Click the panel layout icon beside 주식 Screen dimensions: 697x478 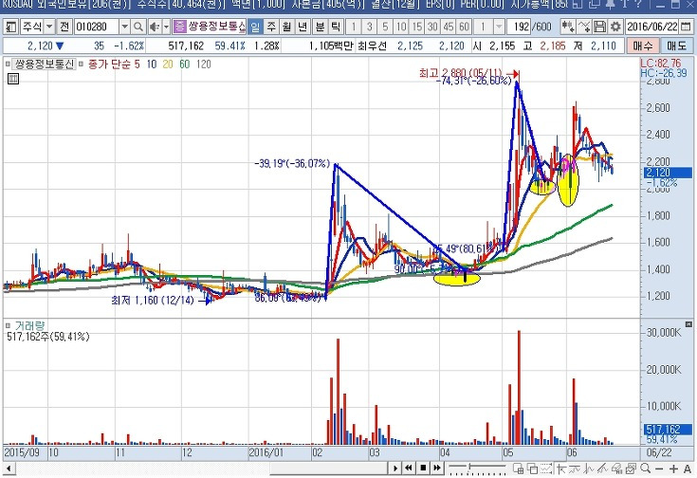pos(10,28)
